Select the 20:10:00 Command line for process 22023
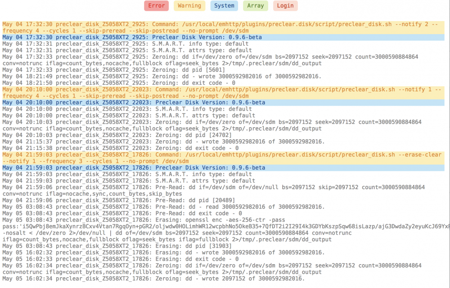The height and width of the screenshot is (288, 450). pos(223,93)
